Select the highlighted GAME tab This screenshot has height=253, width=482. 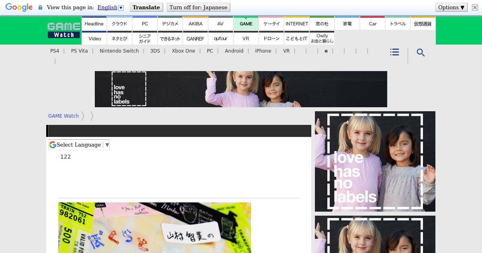[x=246, y=24]
